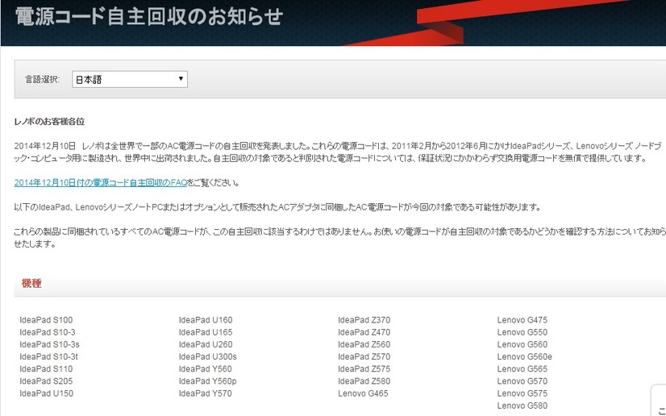Click the 機種 section heading
Image resolution: width=666 pixels, height=416 pixels.
click(x=31, y=283)
